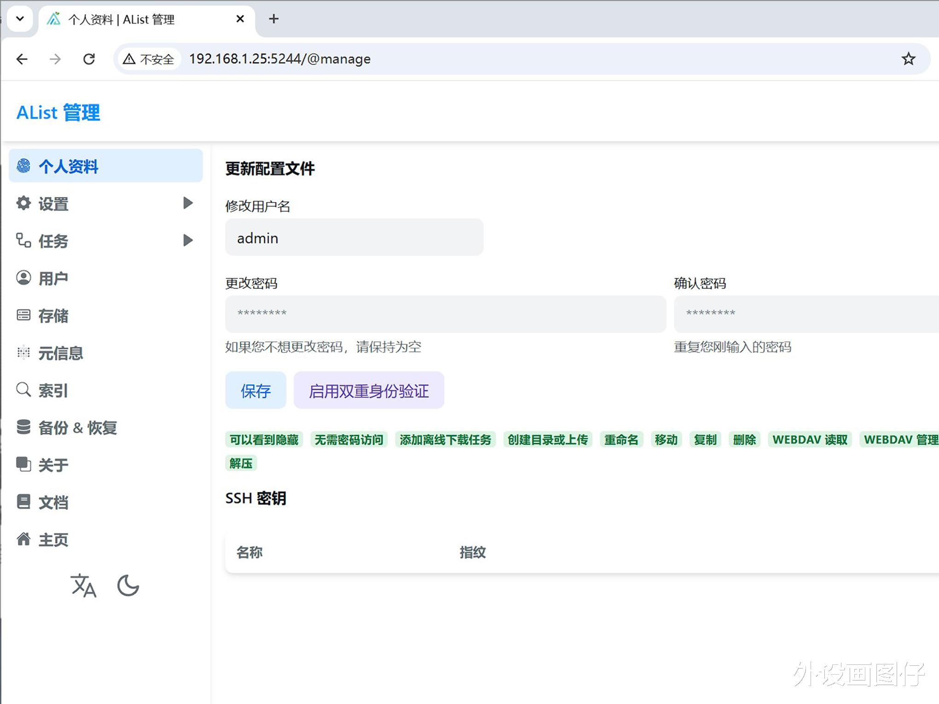Image resolution: width=939 pixels, height=704 pixels.
Task: Toggle dark mode moon icon
Action: tap(128, 585)
